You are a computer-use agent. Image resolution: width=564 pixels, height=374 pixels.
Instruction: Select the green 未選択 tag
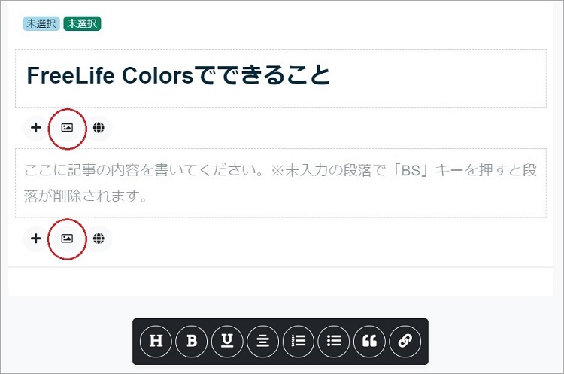[83, 24]
